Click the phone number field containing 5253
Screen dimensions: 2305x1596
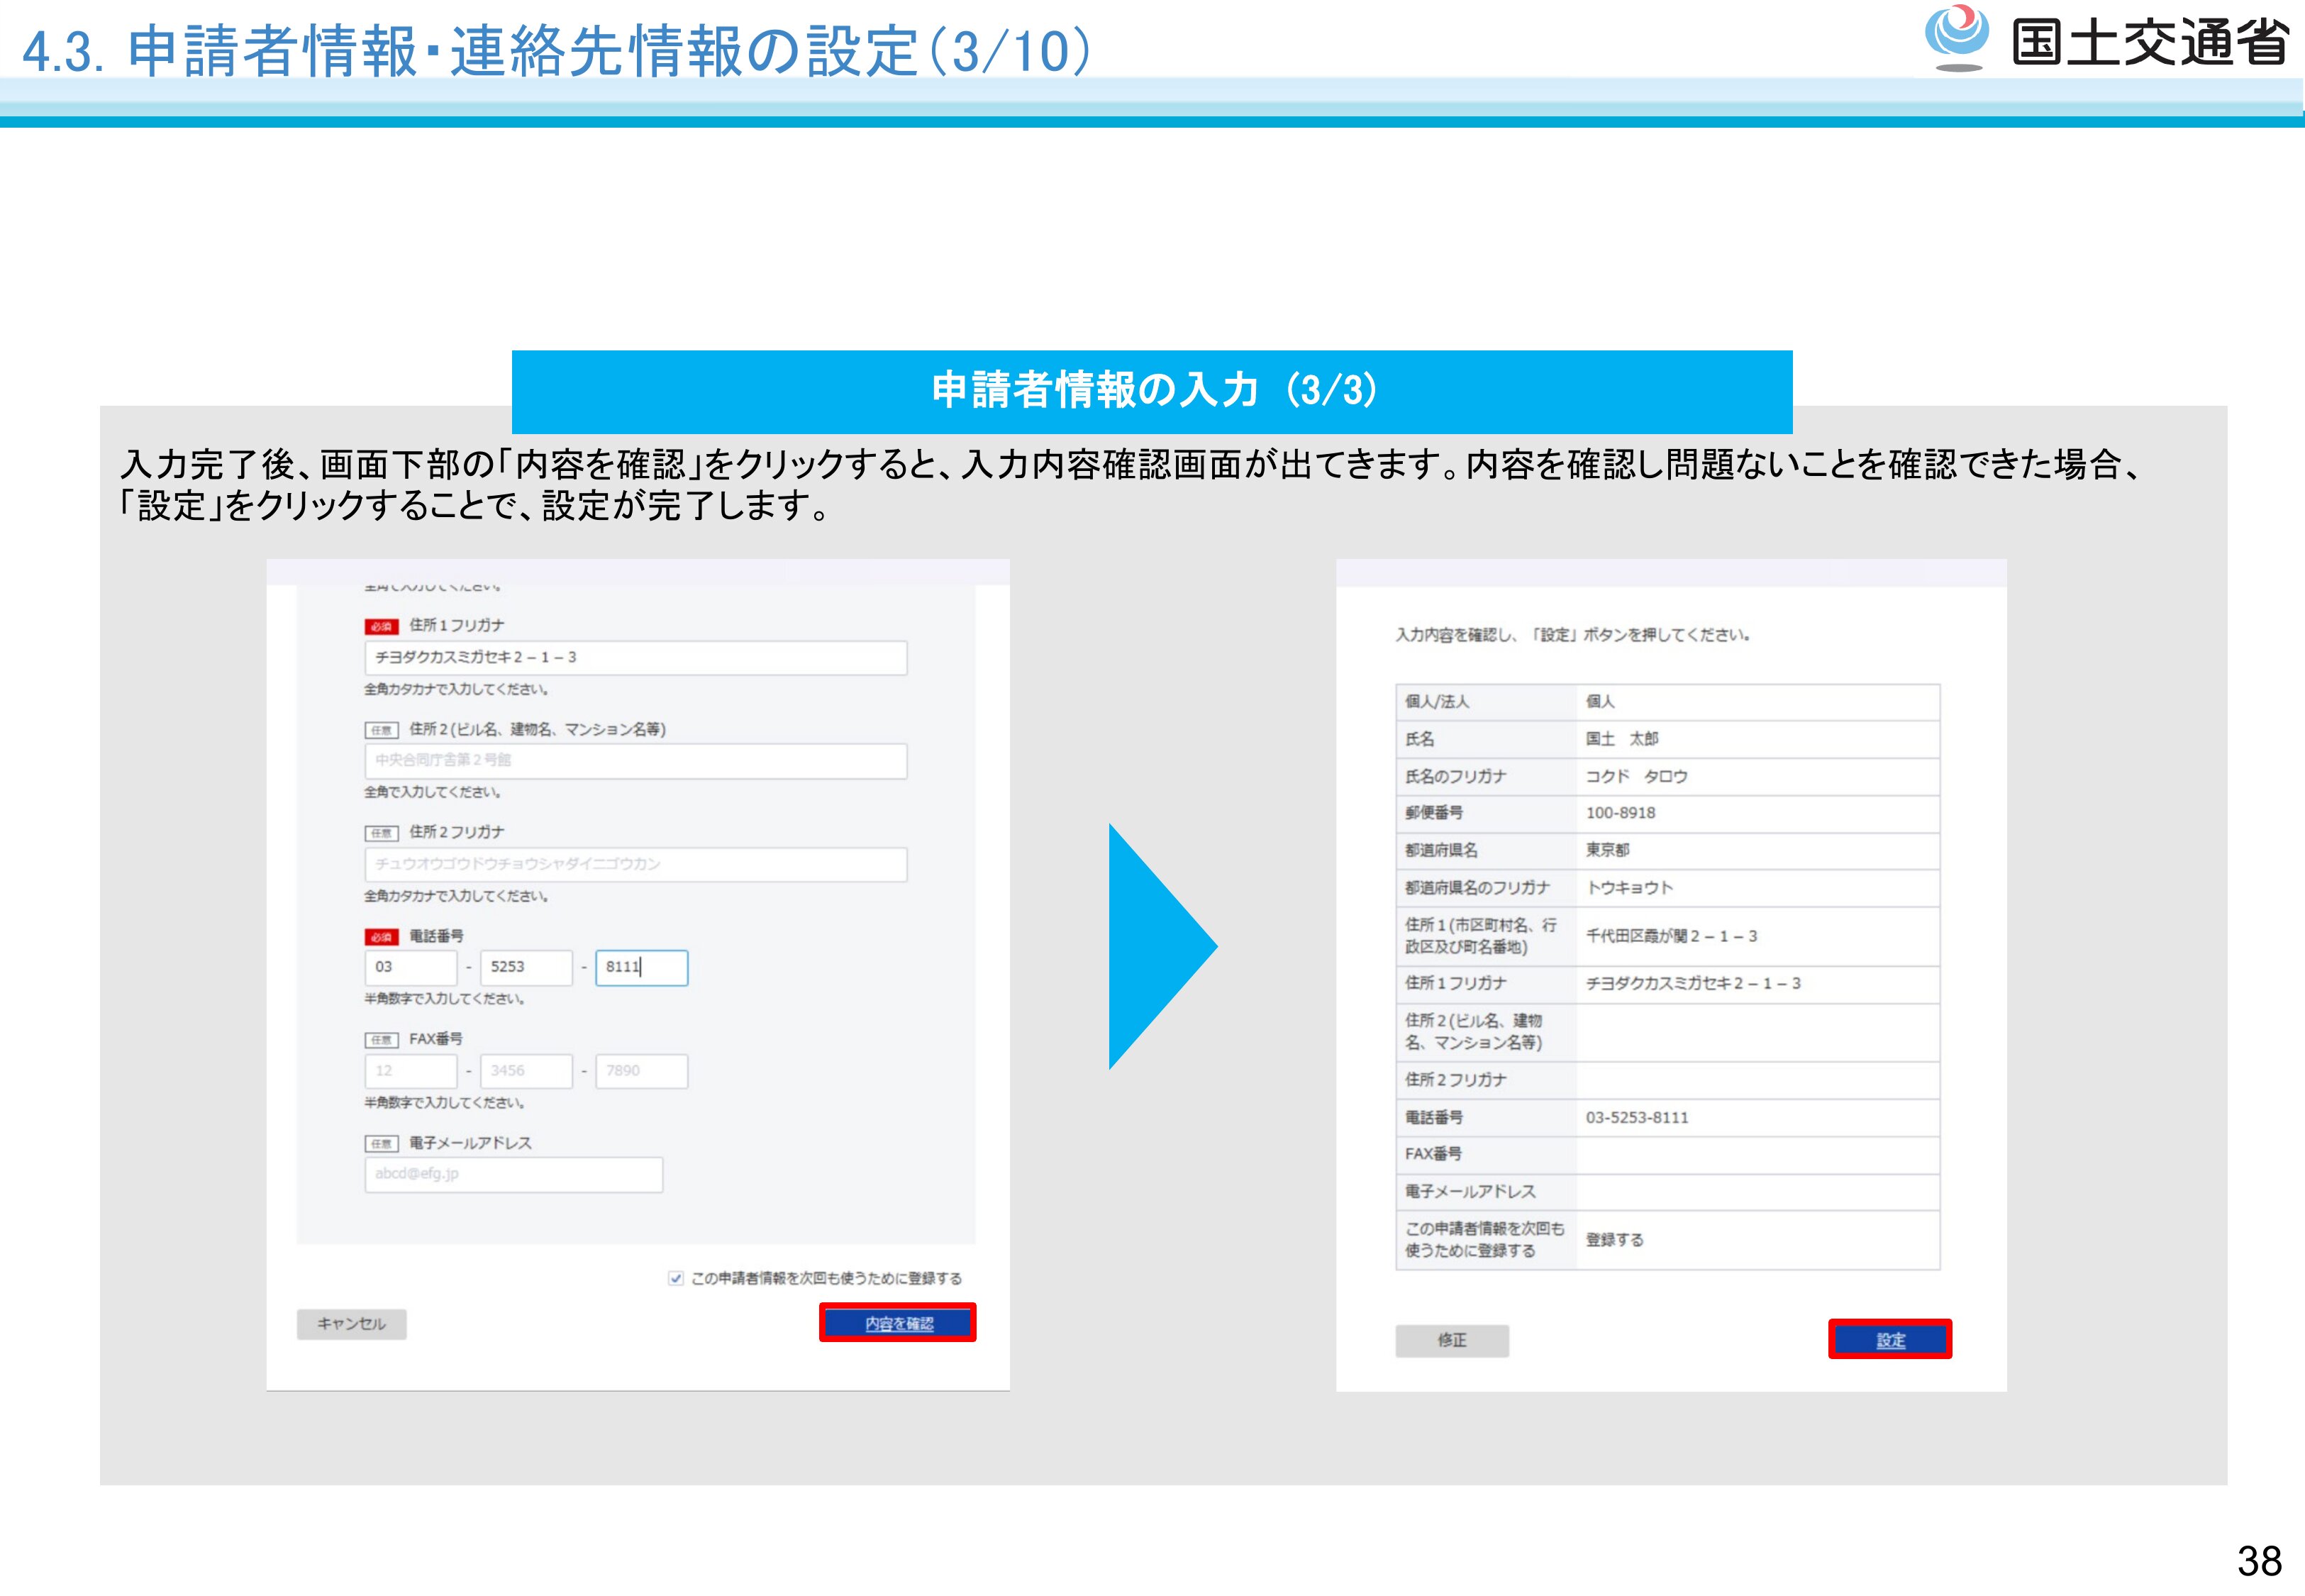click(x=526, y=968)
